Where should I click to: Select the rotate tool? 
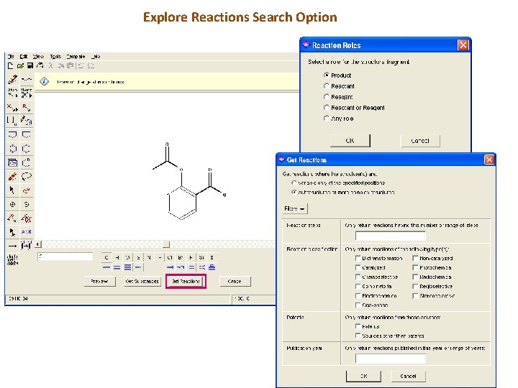(x=27, y=190)
